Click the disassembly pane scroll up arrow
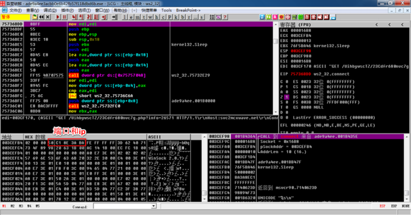 [276, 24]
